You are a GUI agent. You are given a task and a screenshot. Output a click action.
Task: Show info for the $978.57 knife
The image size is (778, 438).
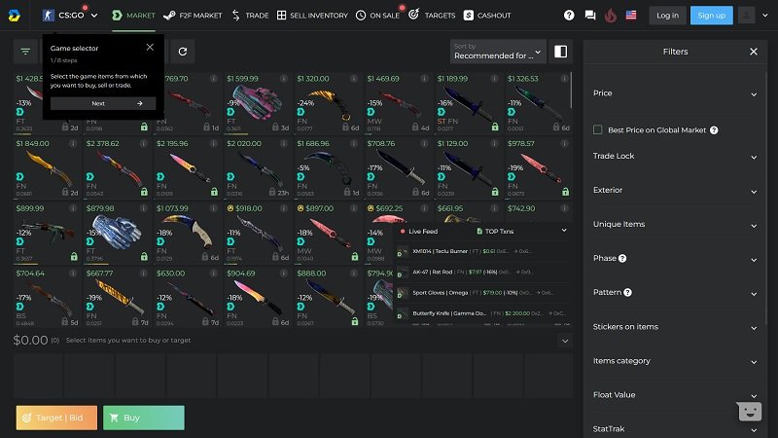click(x=565, y=143)
